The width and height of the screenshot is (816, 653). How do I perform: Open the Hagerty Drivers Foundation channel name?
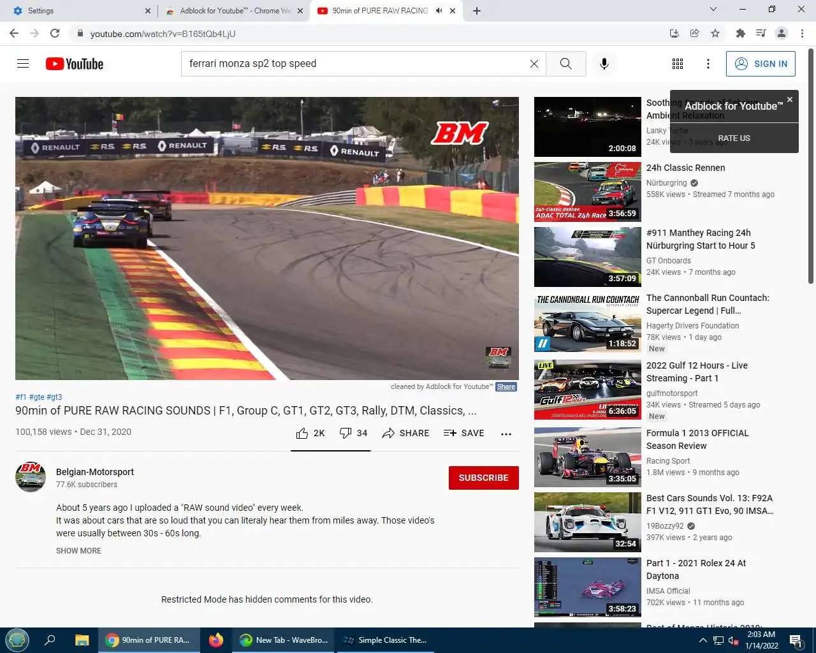pyautogui.click(x=692, y=326)
